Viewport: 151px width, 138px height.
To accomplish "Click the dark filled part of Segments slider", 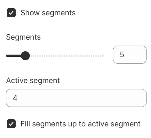I will tap(14, 56).
